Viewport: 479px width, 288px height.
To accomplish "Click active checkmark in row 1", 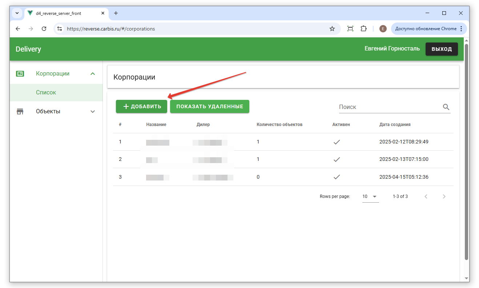I will pyautogui.click(x=337, y=142).
